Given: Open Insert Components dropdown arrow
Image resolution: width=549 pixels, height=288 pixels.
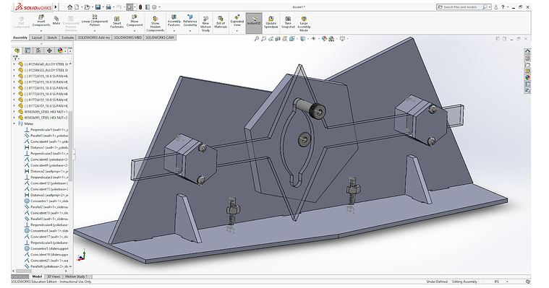Looking at the screenshot, I should [41, 31].
